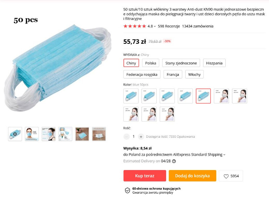The image size is (269, 199).
Task: Select the highlighted blue 50pcs color variant
Action: (203, 96)
